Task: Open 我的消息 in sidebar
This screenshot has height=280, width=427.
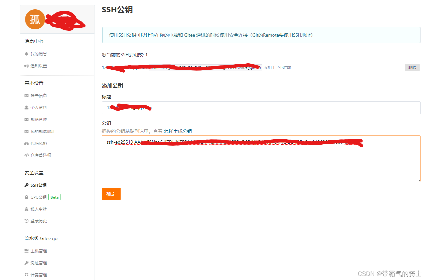Action: (x=38, y=54)
